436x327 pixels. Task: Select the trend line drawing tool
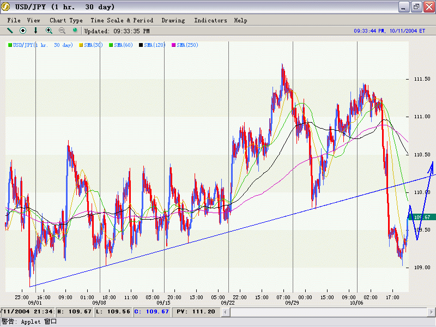[10, 31]
